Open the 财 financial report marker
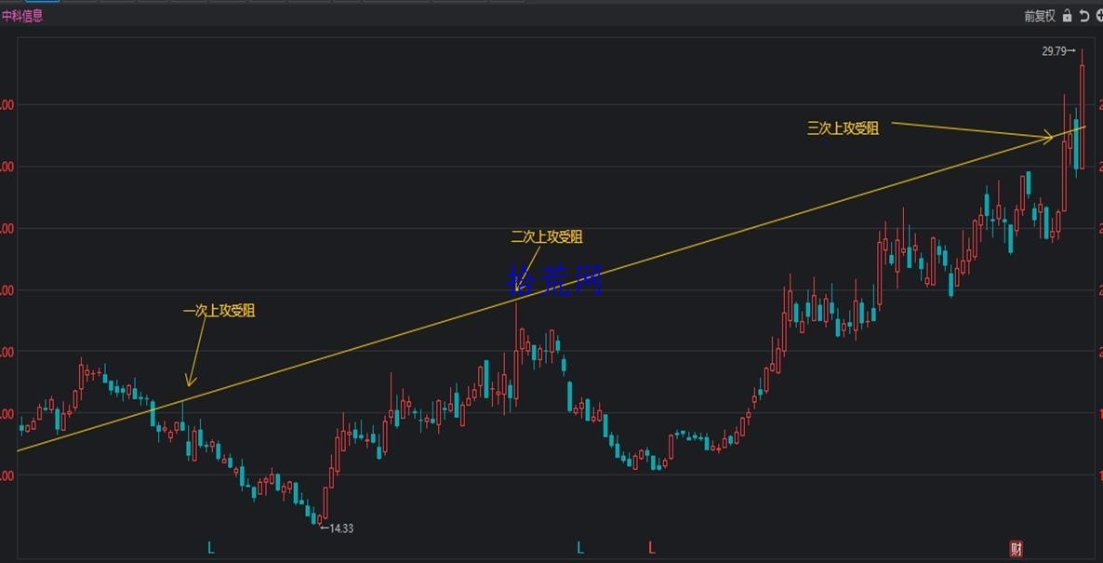Screen dimensions: 1103x563 pyautogui.click(x=1016, y=549)
